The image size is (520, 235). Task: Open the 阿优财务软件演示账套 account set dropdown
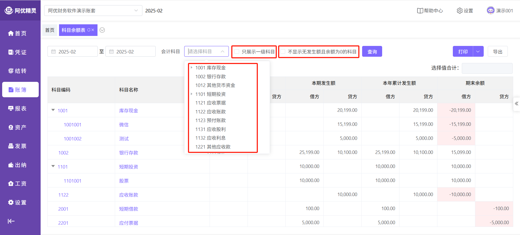[x=93, y=11]
